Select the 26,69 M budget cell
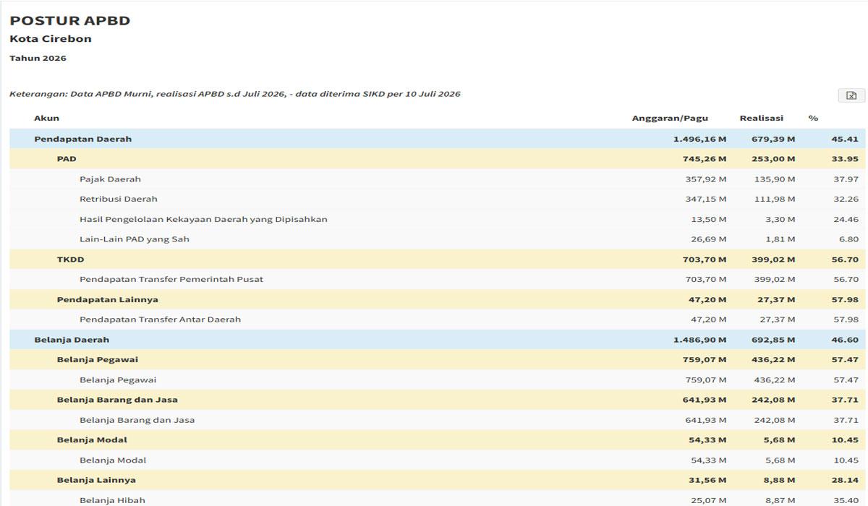 coord(709,239)
